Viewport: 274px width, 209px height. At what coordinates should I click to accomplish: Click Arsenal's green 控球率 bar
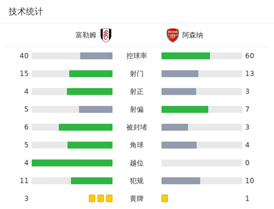[x=186, y=56]
